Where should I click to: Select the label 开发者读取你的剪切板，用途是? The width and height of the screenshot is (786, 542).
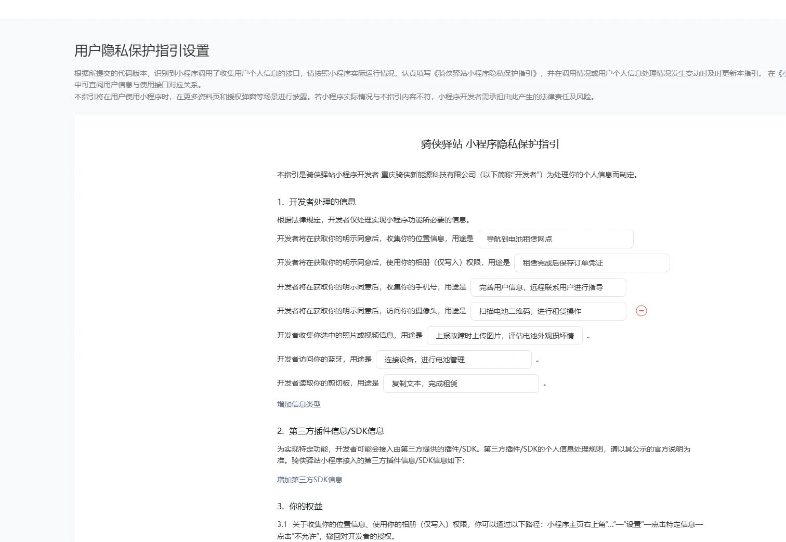click(328, 383)
